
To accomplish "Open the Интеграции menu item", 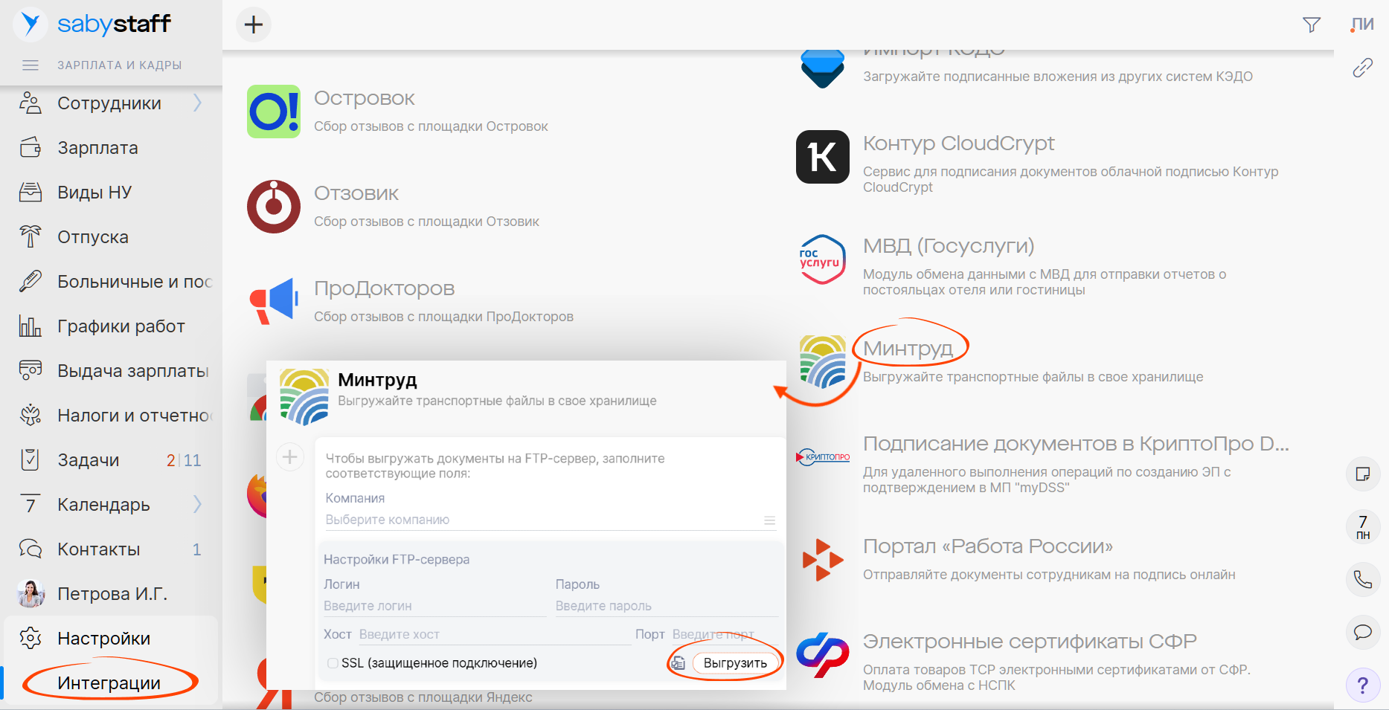I will 109,683.
